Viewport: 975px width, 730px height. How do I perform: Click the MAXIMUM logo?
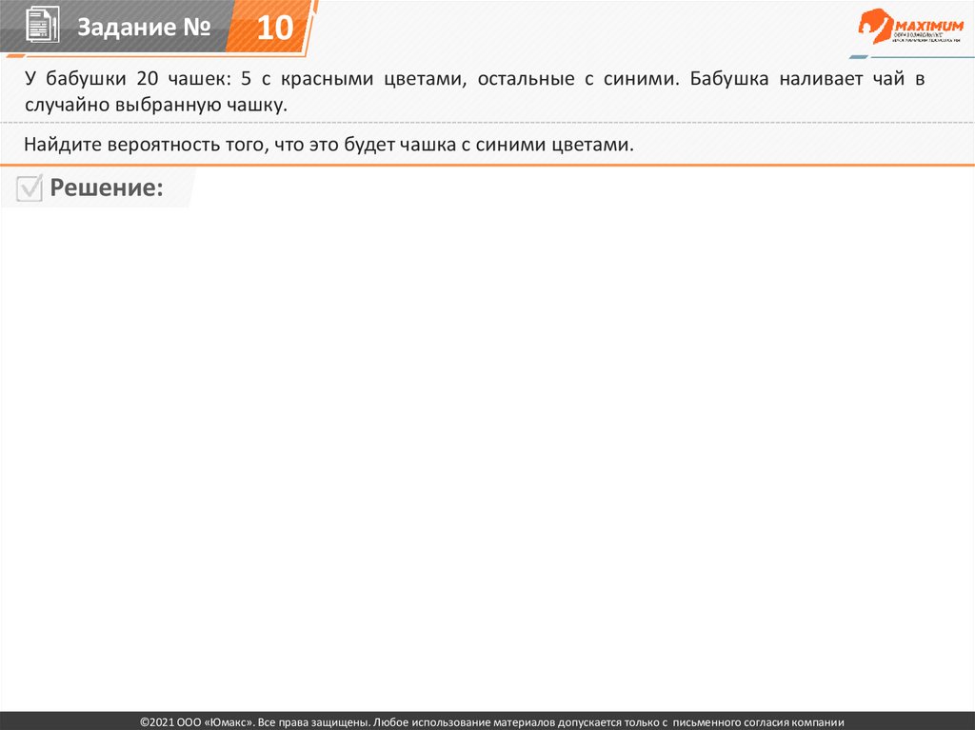[911, 26]
